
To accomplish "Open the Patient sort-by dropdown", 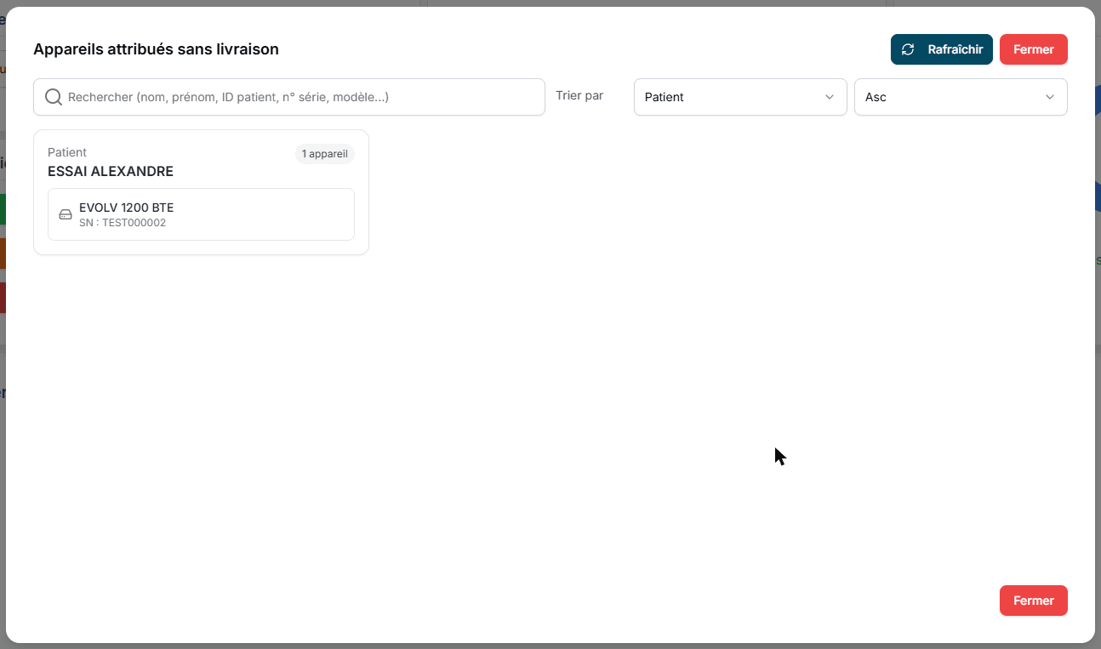I will (740, 97).
